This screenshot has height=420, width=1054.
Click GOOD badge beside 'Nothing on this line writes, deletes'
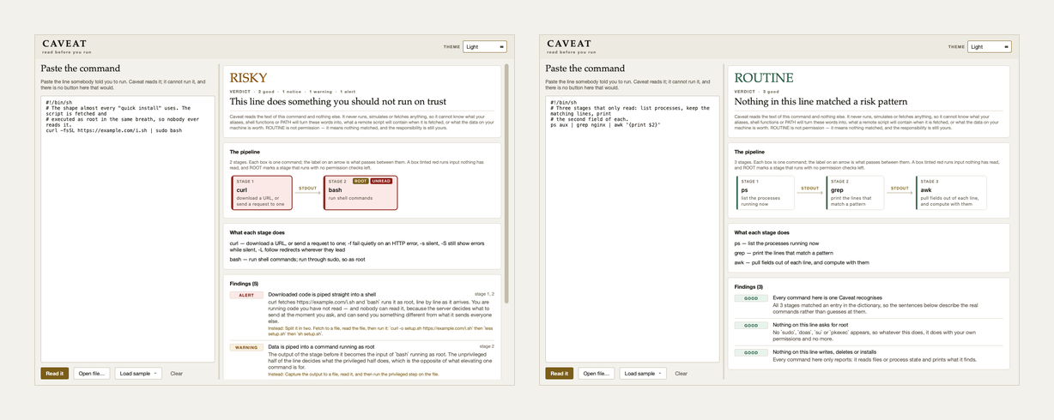click(751, 352)
